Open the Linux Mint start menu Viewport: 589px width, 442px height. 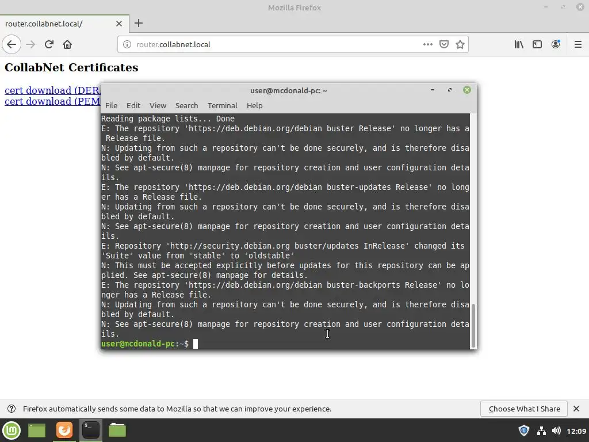12,430
